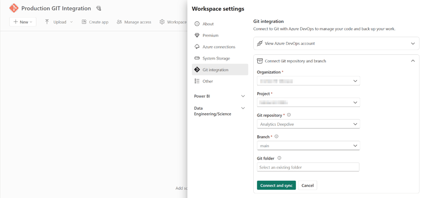Click the Azure DevOps plug icon

coord(260,43)
